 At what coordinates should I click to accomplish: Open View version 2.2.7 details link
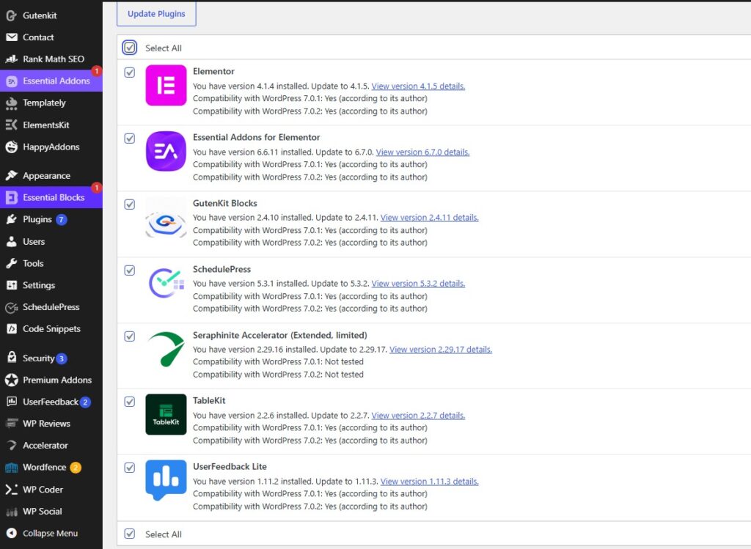click(418, 416)
